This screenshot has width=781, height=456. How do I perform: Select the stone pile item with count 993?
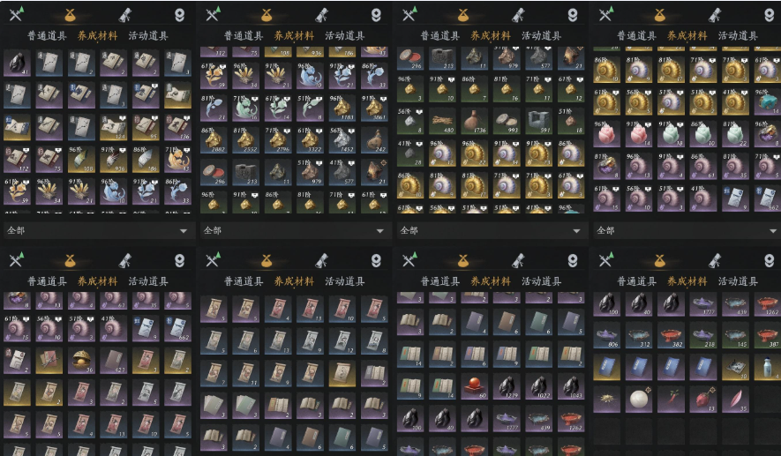pos(507,121)
